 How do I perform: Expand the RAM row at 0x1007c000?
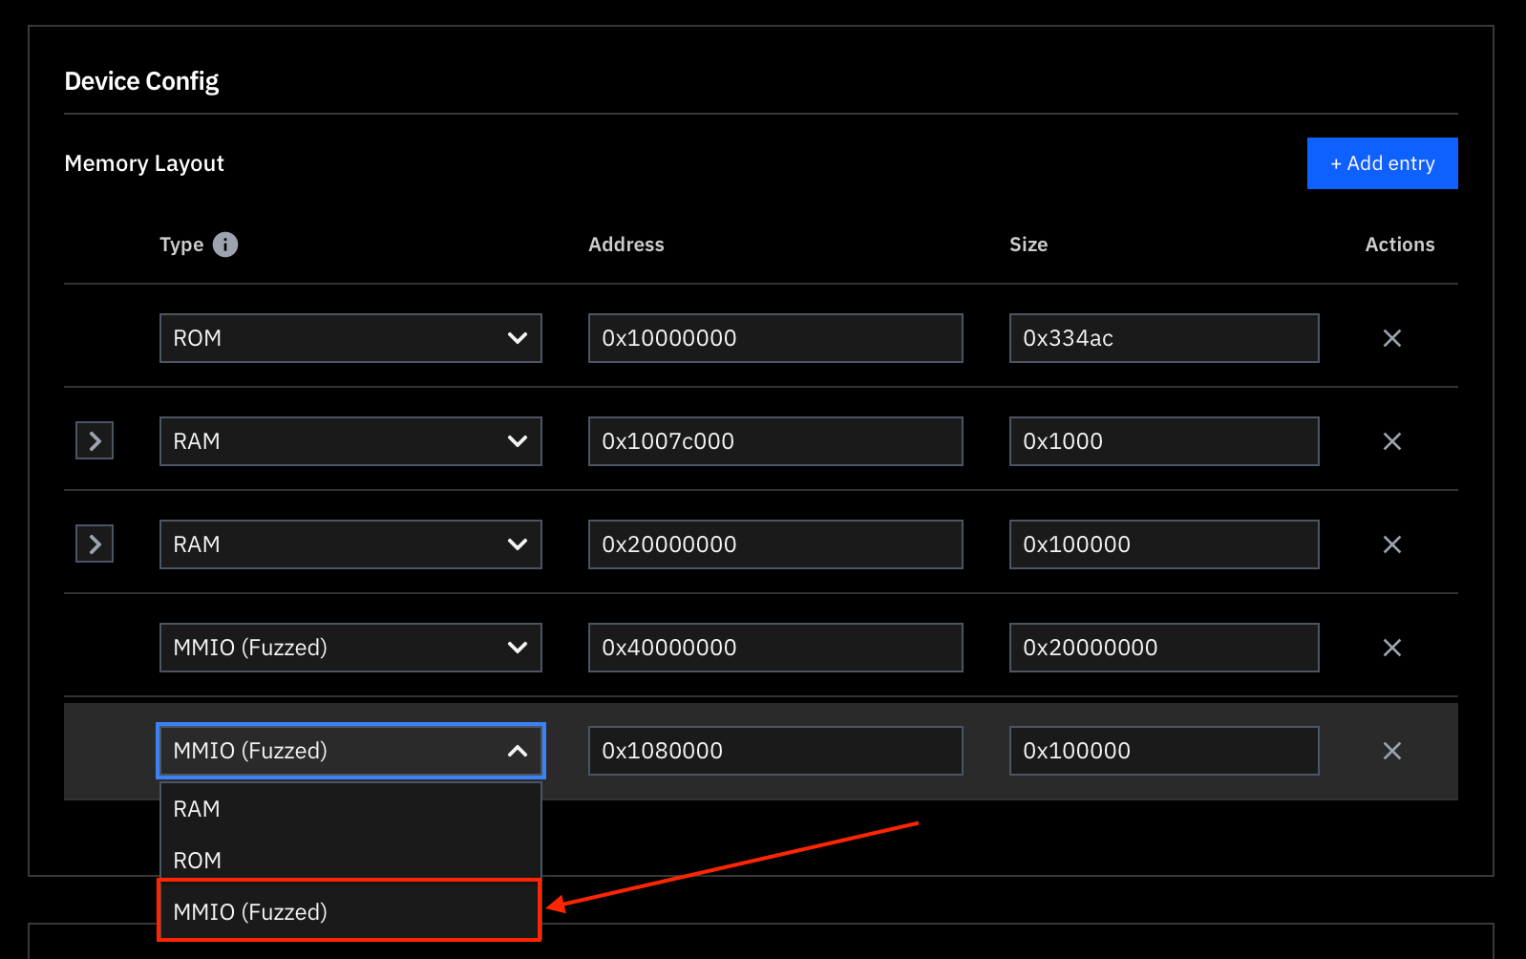point(95,441)
